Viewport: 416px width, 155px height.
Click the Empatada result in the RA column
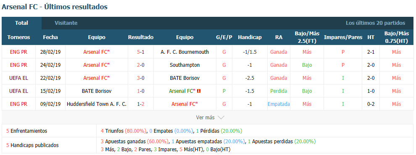(279, 104)
